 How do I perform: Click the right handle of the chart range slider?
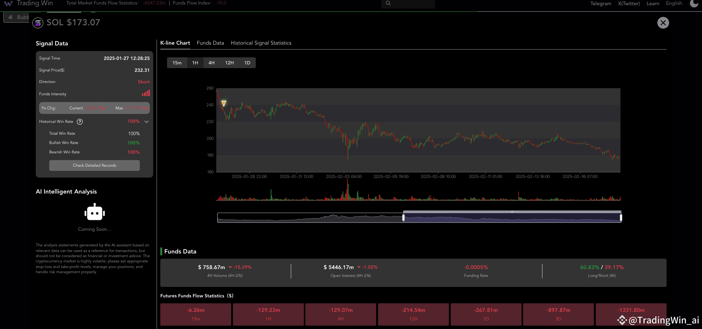pyautogui.click(x=621, y=218)
